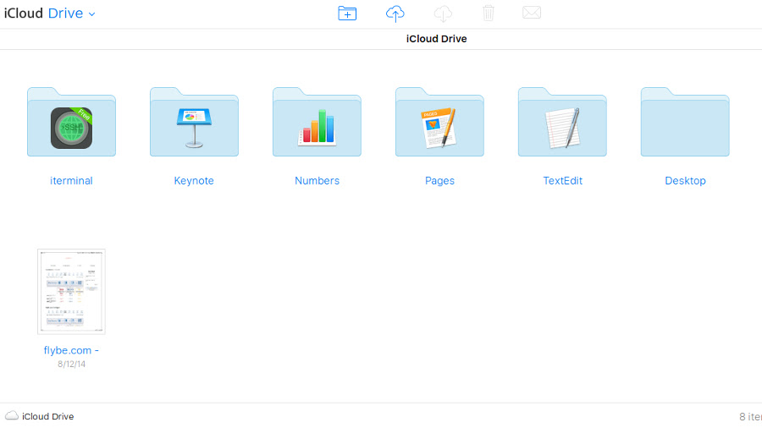Image resolution: width=762 pixels, height=428 pixels.
Task: Click the cloud icon in bottom path bar
Action: [x=12, y=416]
